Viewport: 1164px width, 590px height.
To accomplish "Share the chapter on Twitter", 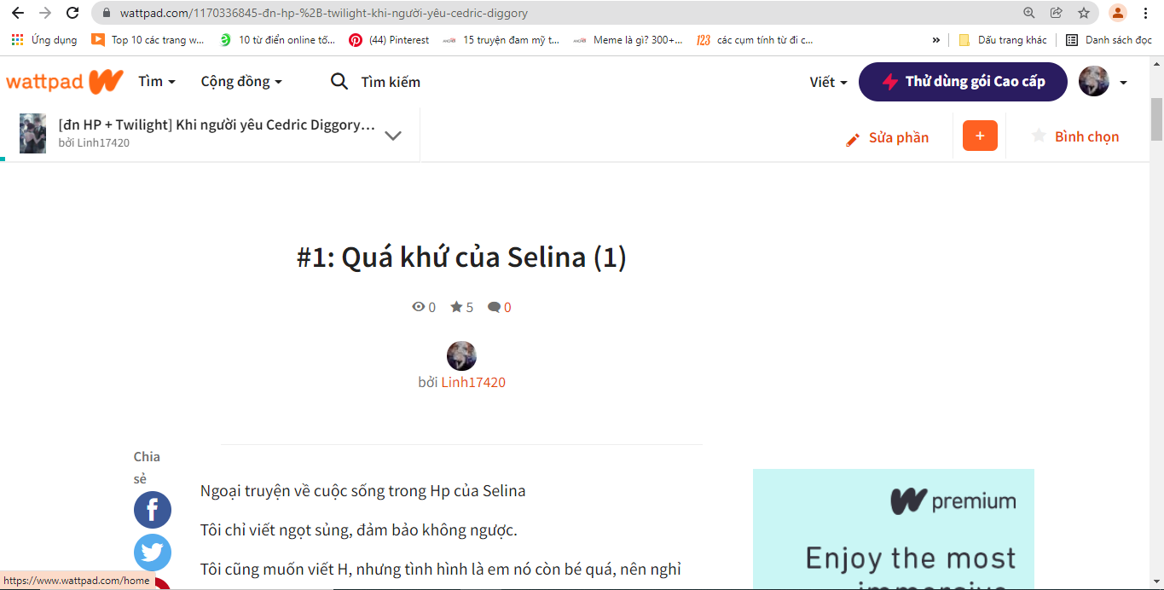I will [153, 552].
